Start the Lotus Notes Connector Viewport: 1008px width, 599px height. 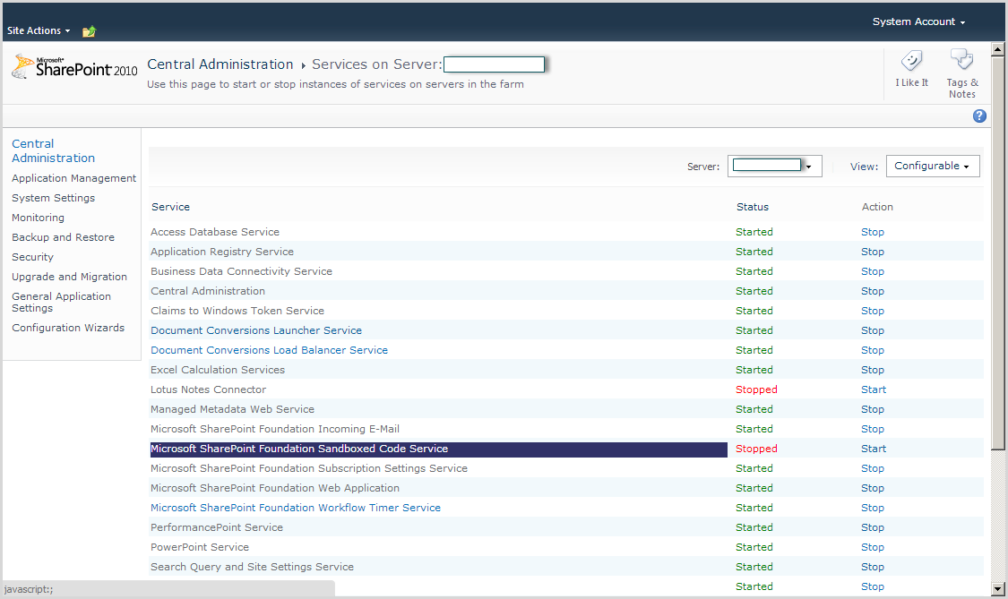(x=874, y=389)
